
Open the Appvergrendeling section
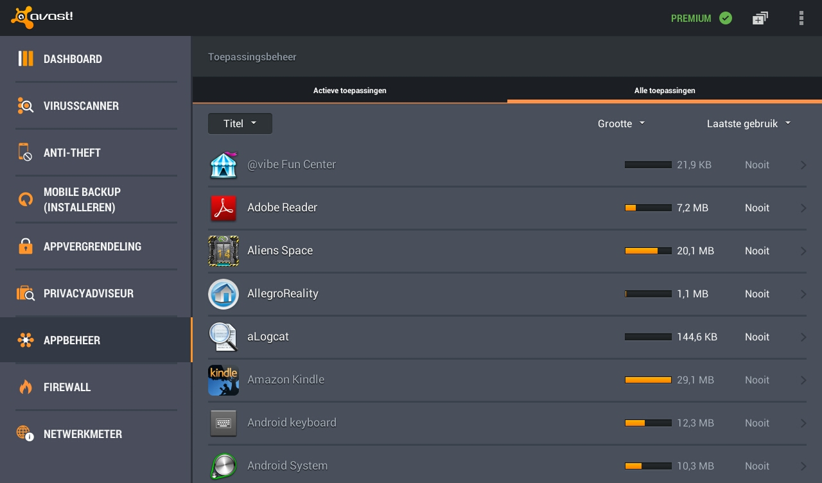[x=96, y=247]
